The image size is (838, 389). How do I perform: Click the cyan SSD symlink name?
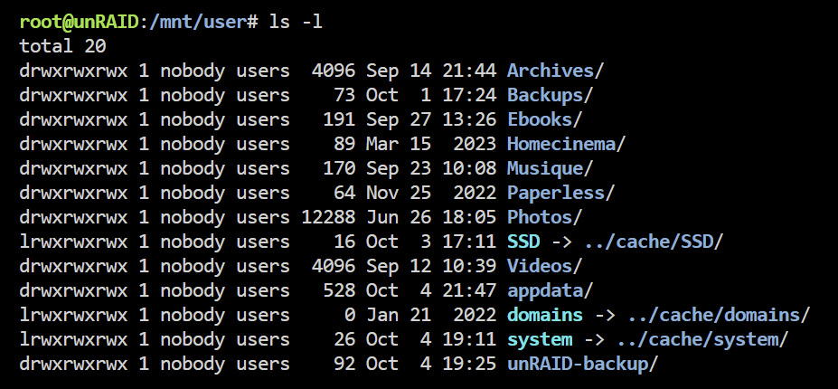click(523, 242)
